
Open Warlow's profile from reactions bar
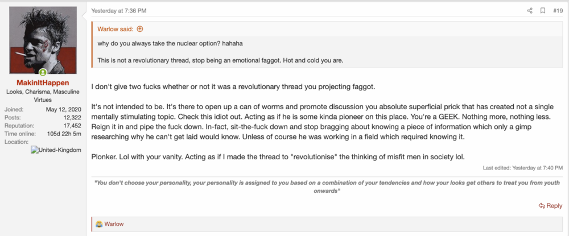pyautogui.click(x=114, y=224)
